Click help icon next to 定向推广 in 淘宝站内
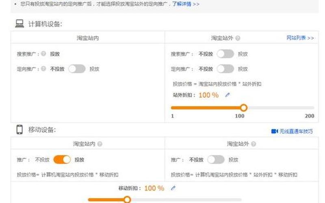325x203 pixels. click(43, 69)
